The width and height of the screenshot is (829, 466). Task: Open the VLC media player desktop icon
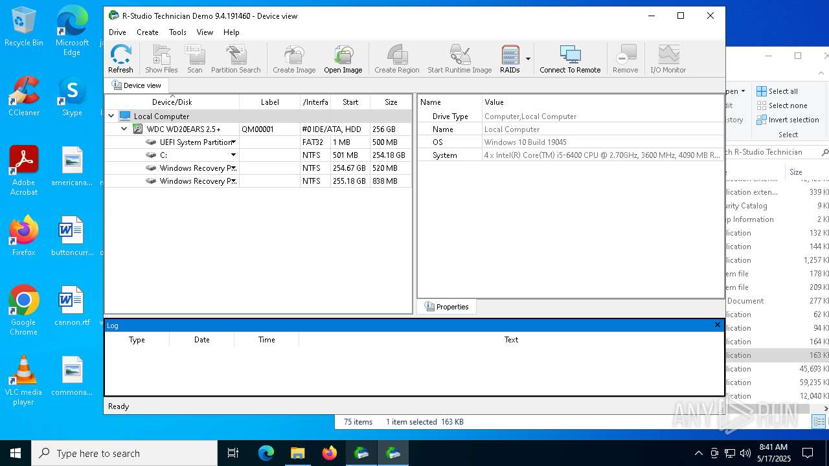pos(23,381)
